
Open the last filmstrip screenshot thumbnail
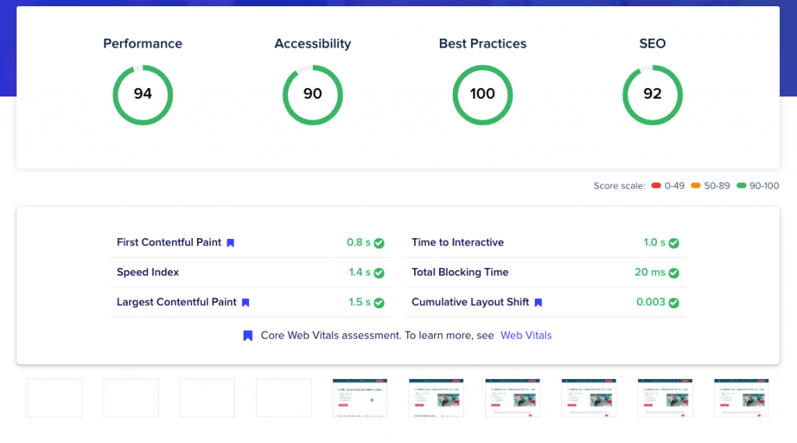(741, 398)
